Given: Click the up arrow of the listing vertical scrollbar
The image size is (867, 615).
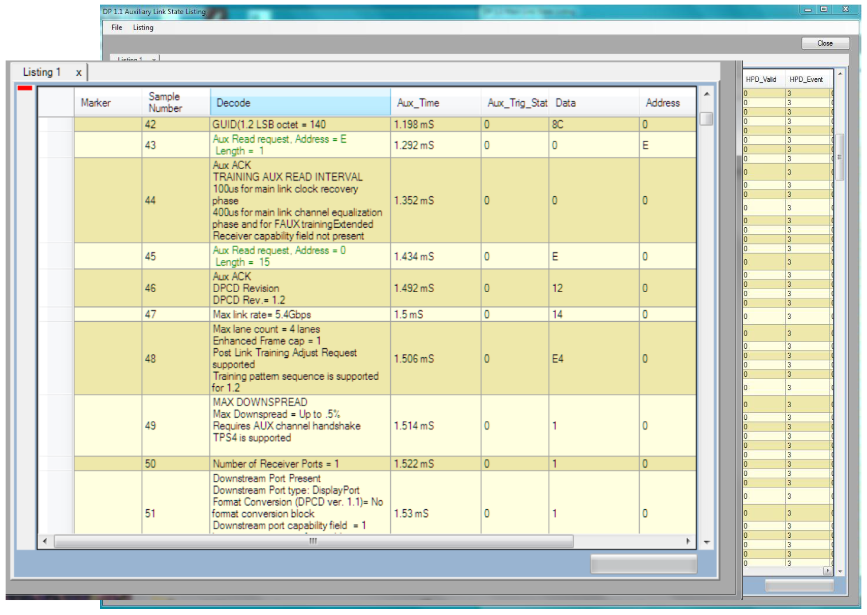Looking at the screenshot, I should pyautogui.click(x=706, y=94).
